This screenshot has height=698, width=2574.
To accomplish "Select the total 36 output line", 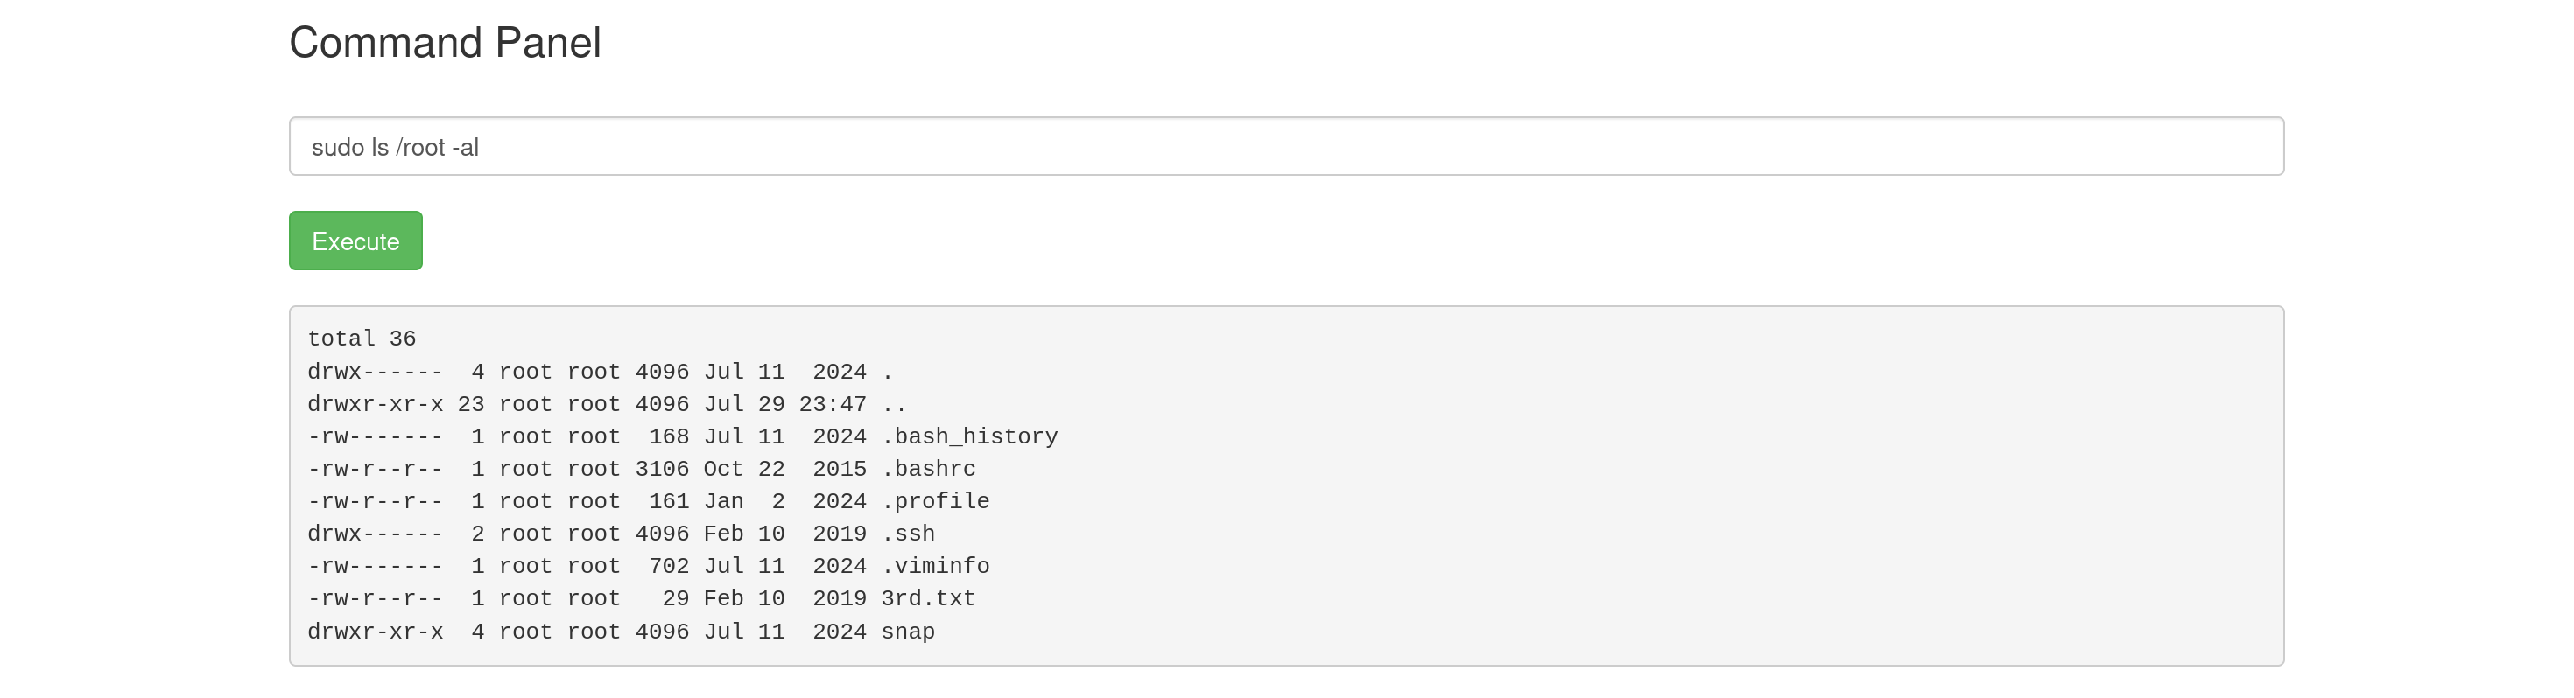I will [362, 339].
